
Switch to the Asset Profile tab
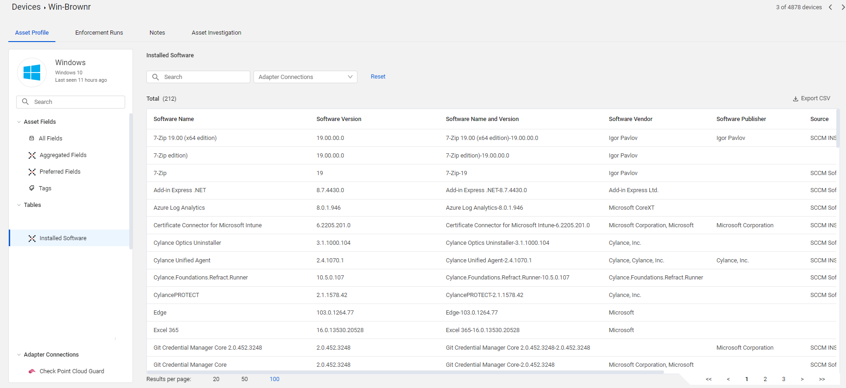(32, 33)
